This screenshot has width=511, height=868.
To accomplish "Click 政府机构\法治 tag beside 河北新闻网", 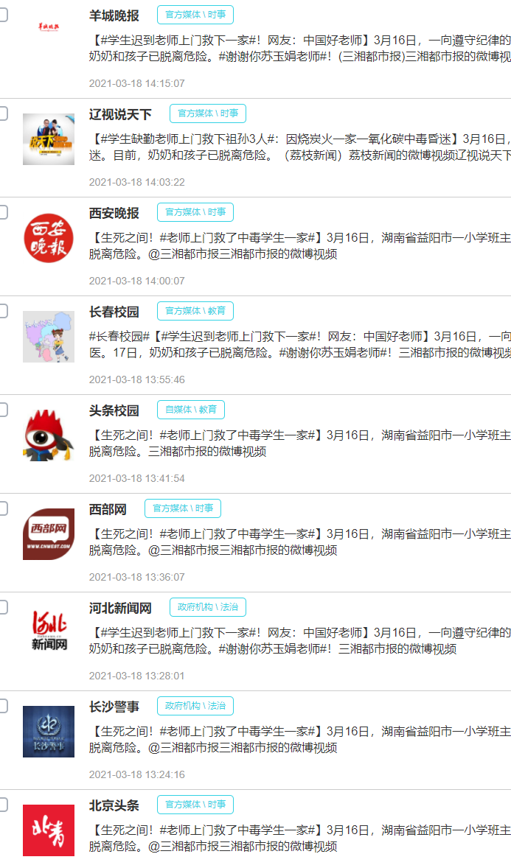I will click(208, 607).
